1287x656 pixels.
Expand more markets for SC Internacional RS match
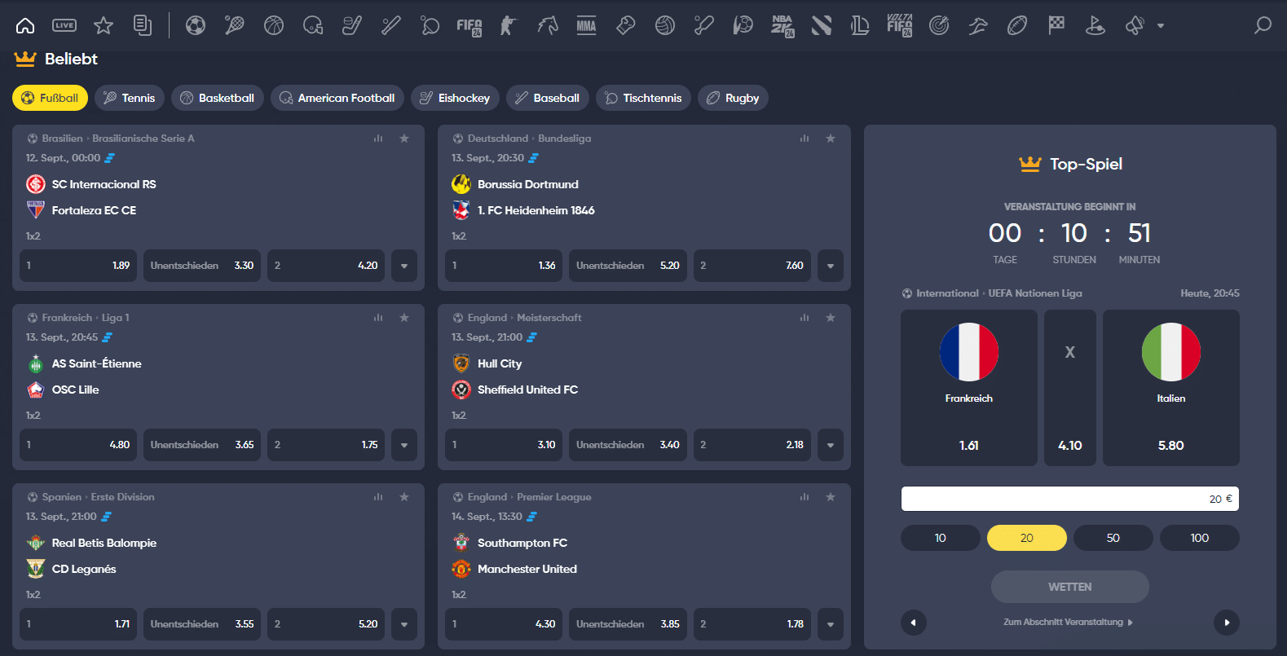[x=404, y=266]
